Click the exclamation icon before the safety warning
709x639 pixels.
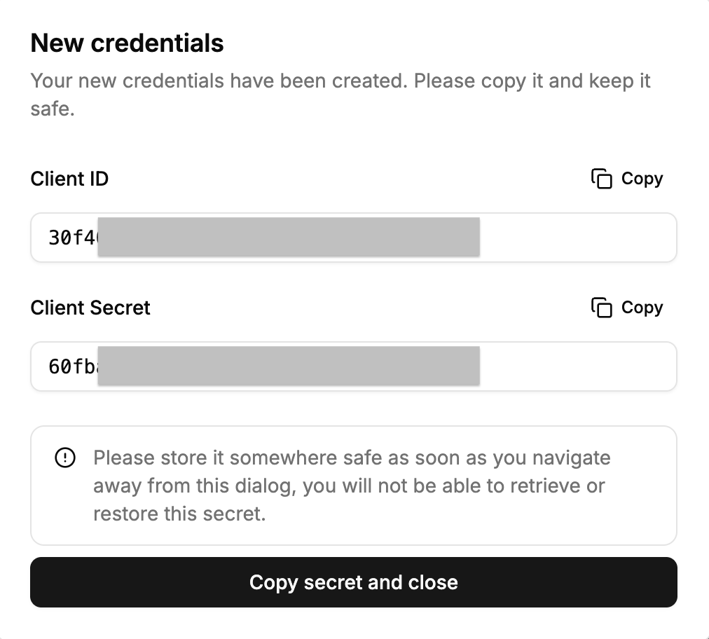[x=64, y=458]
